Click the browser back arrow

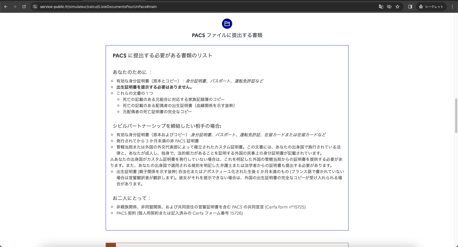tap(6, 7)
